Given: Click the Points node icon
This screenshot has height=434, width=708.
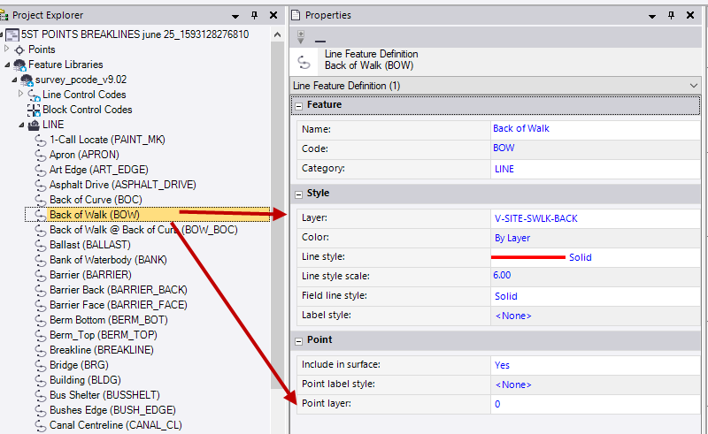Looking at the screenshot, I should (x=19, y=49).
